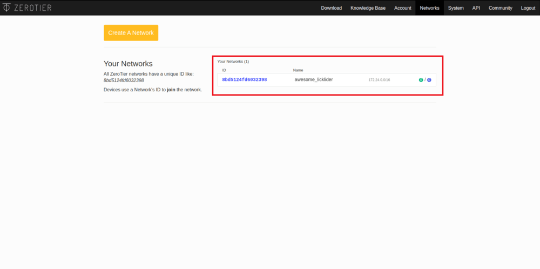Click the 172.24.0.0/16 subnet text
The width and height of the screenshot is (540, 269).
pos(379,80)
